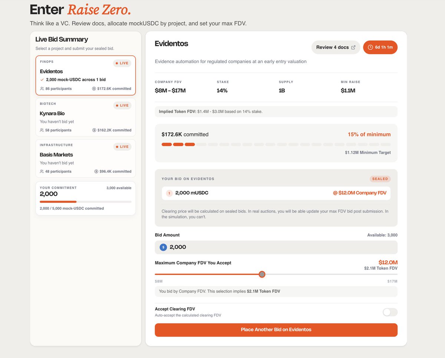Click the dollar coin icon in the Bid Amount field
This screenshot has width=445, height=358.
[x=163, y=247]
